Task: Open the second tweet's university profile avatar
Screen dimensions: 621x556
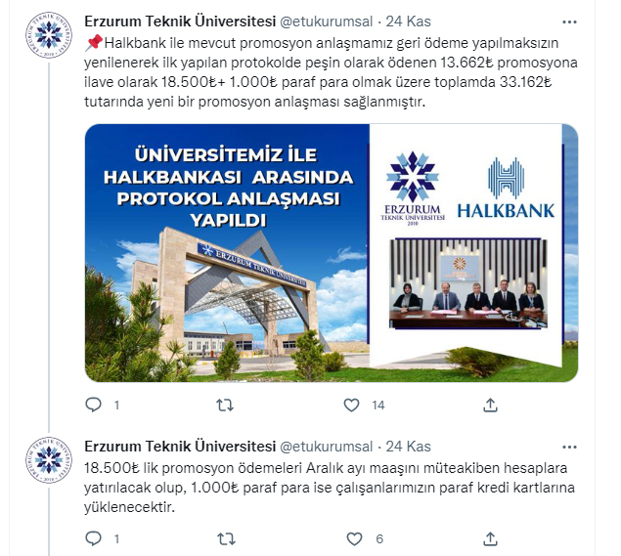Action: (49, 460)
